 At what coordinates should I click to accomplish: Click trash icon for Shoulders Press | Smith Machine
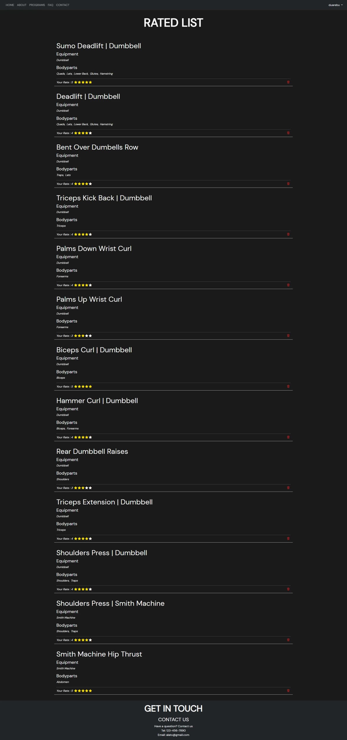[288, 640]
